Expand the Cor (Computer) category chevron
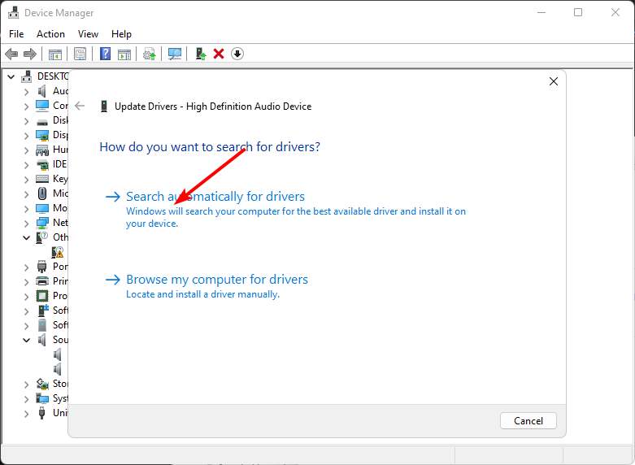The image size is (635, 465). coord(26,106)
